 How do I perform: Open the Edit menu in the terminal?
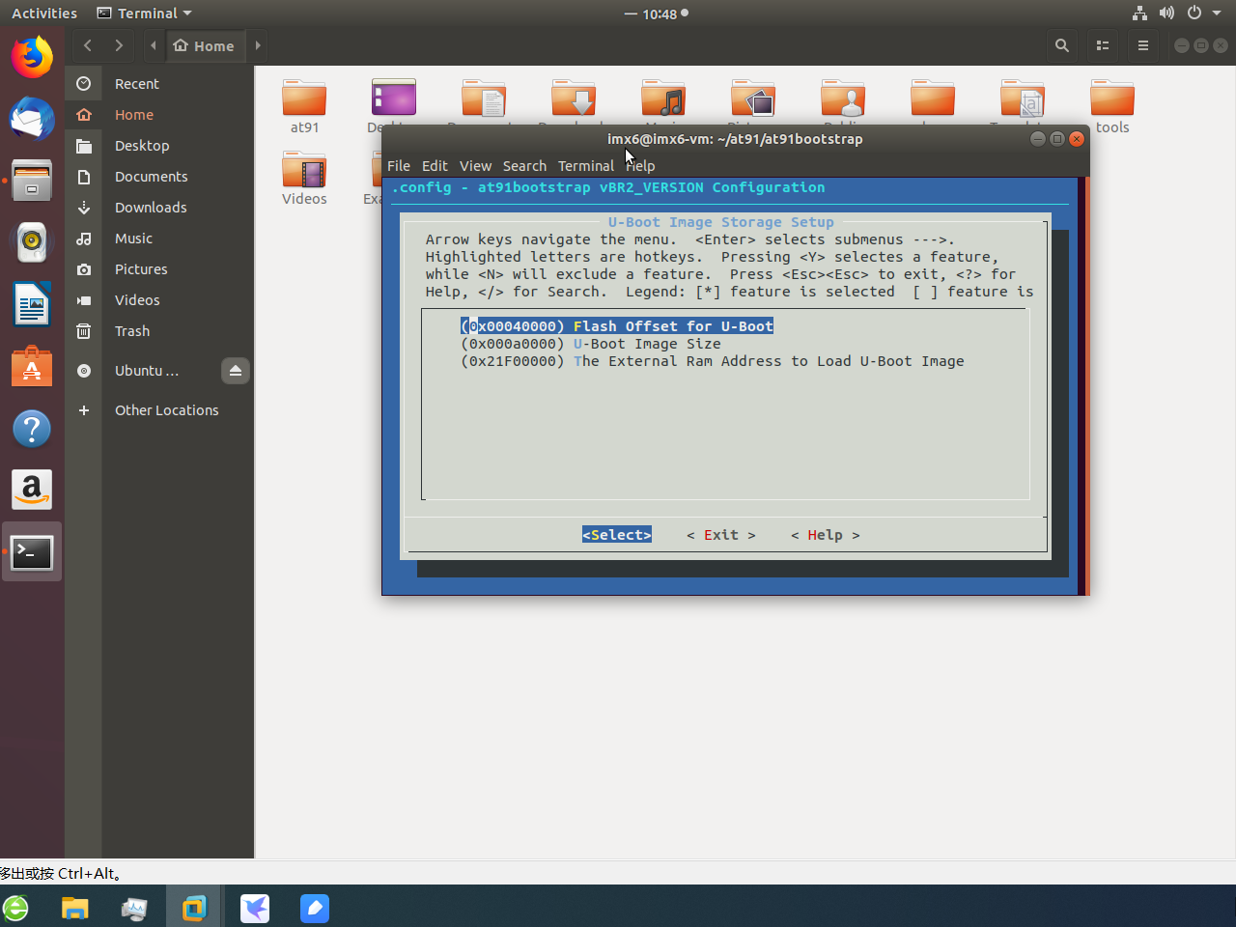click(x=435, y=166)
